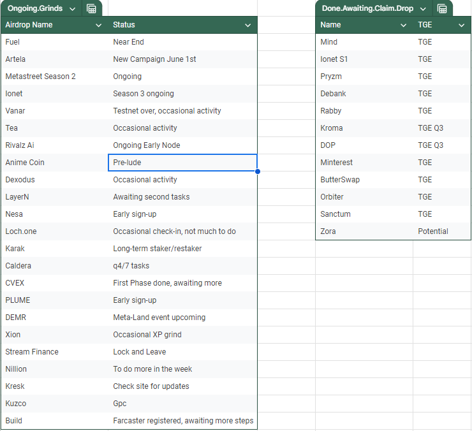The height and width of the screenshot is (431, 472).
Task: Select the ButterSwap cell
Action: [364, 180]
